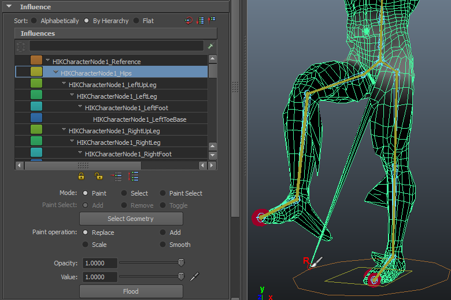This screenshot has height=300, width=451.
Task: Click the unlock influence weights padlock icon
Action: (98, 177)
